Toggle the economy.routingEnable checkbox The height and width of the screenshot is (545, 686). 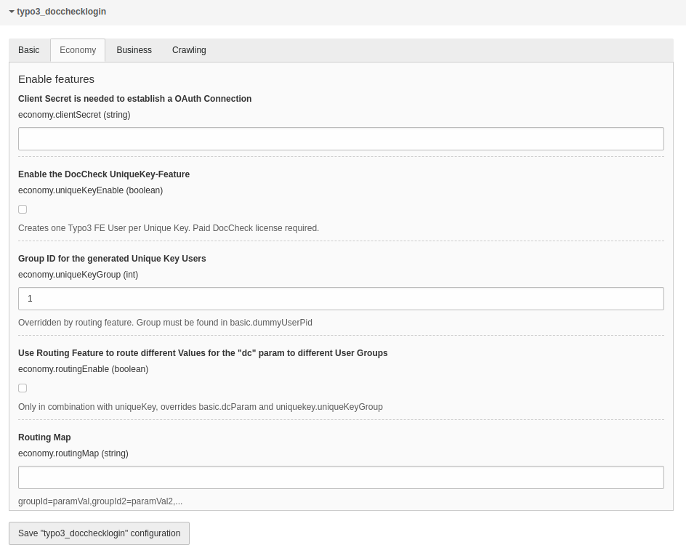23,389
